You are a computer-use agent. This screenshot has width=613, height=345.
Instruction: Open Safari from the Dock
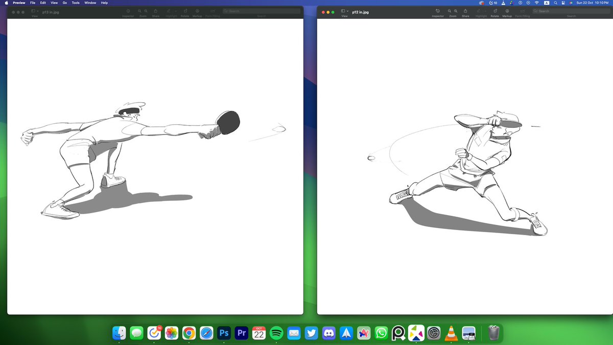pos(206,333)
